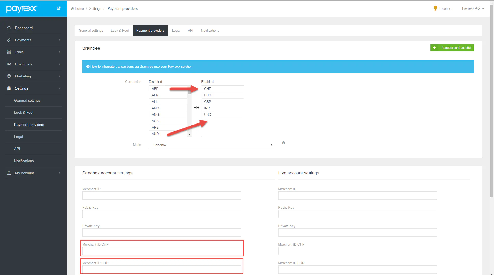
Task: Click the License badge icon in header
Action: point(435,8)
